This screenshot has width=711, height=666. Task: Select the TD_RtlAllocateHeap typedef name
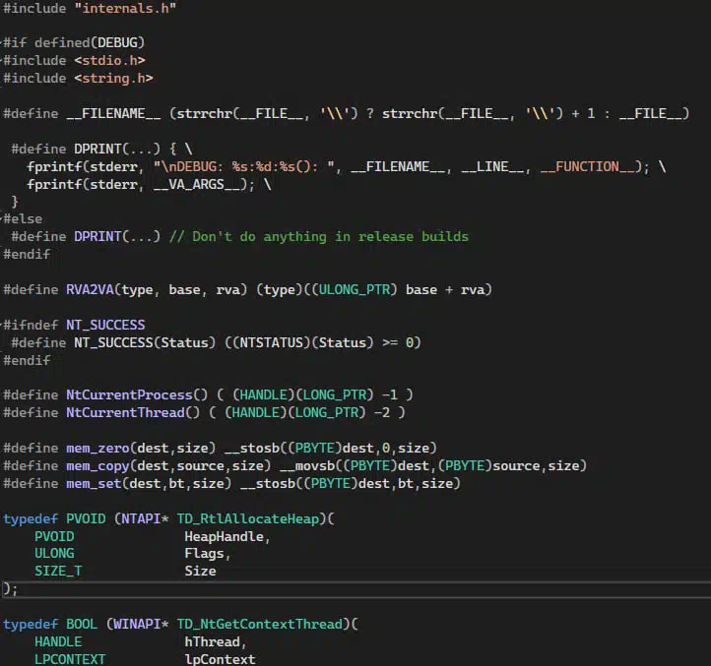pos(248,518)
